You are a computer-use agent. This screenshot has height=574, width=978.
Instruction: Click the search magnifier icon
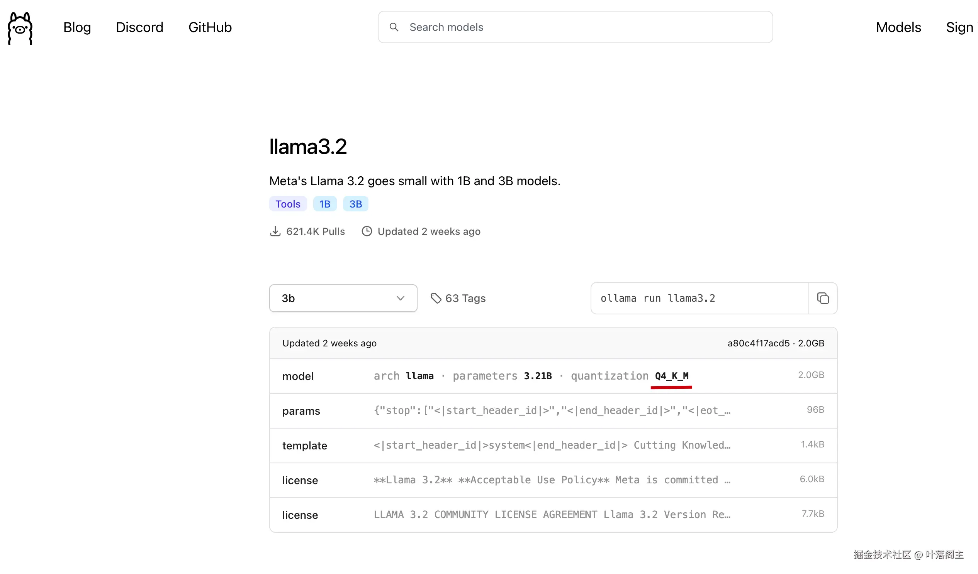pyautogui.click(x=394, y=27)
